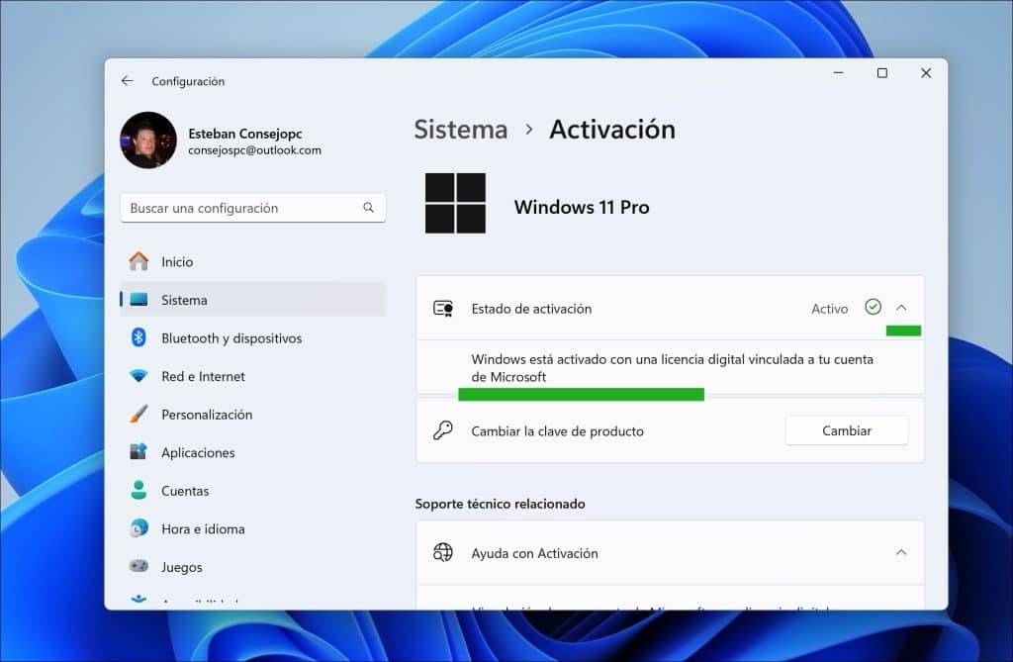
Task: Open Red e Internet settings
Action: click(x=253, y=376)
